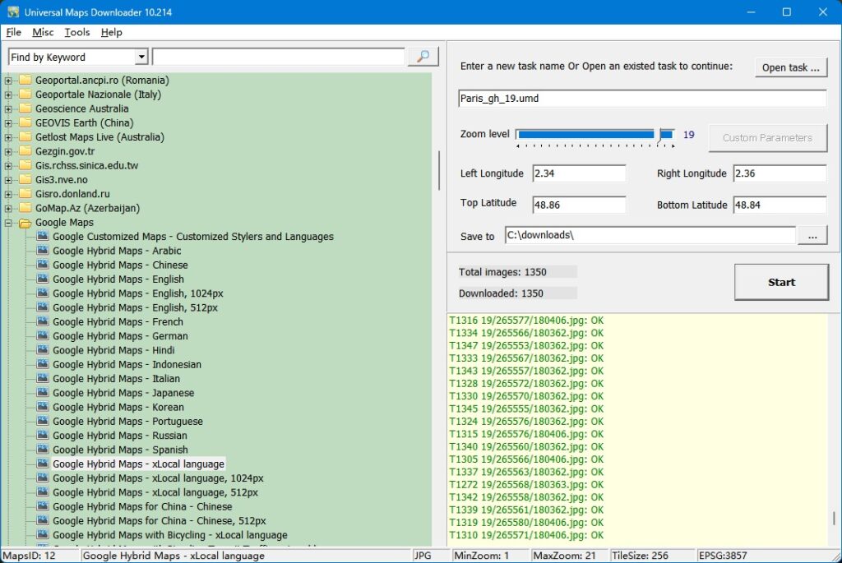This screenshot has width=842, height=563.
Task: Click the Save to browse button
Action: click(x=812, y=235)
